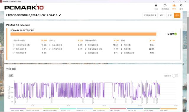Click the 常用基本功能 score 10 242
The width and height of the screenshot is (189, 112).
[x=44, y=40]
